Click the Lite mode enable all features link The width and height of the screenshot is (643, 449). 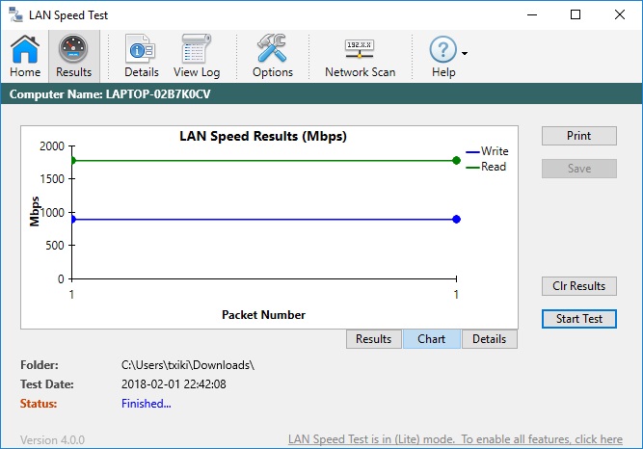point(455,439)
